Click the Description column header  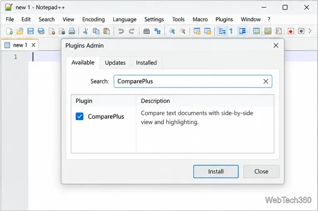205,101
